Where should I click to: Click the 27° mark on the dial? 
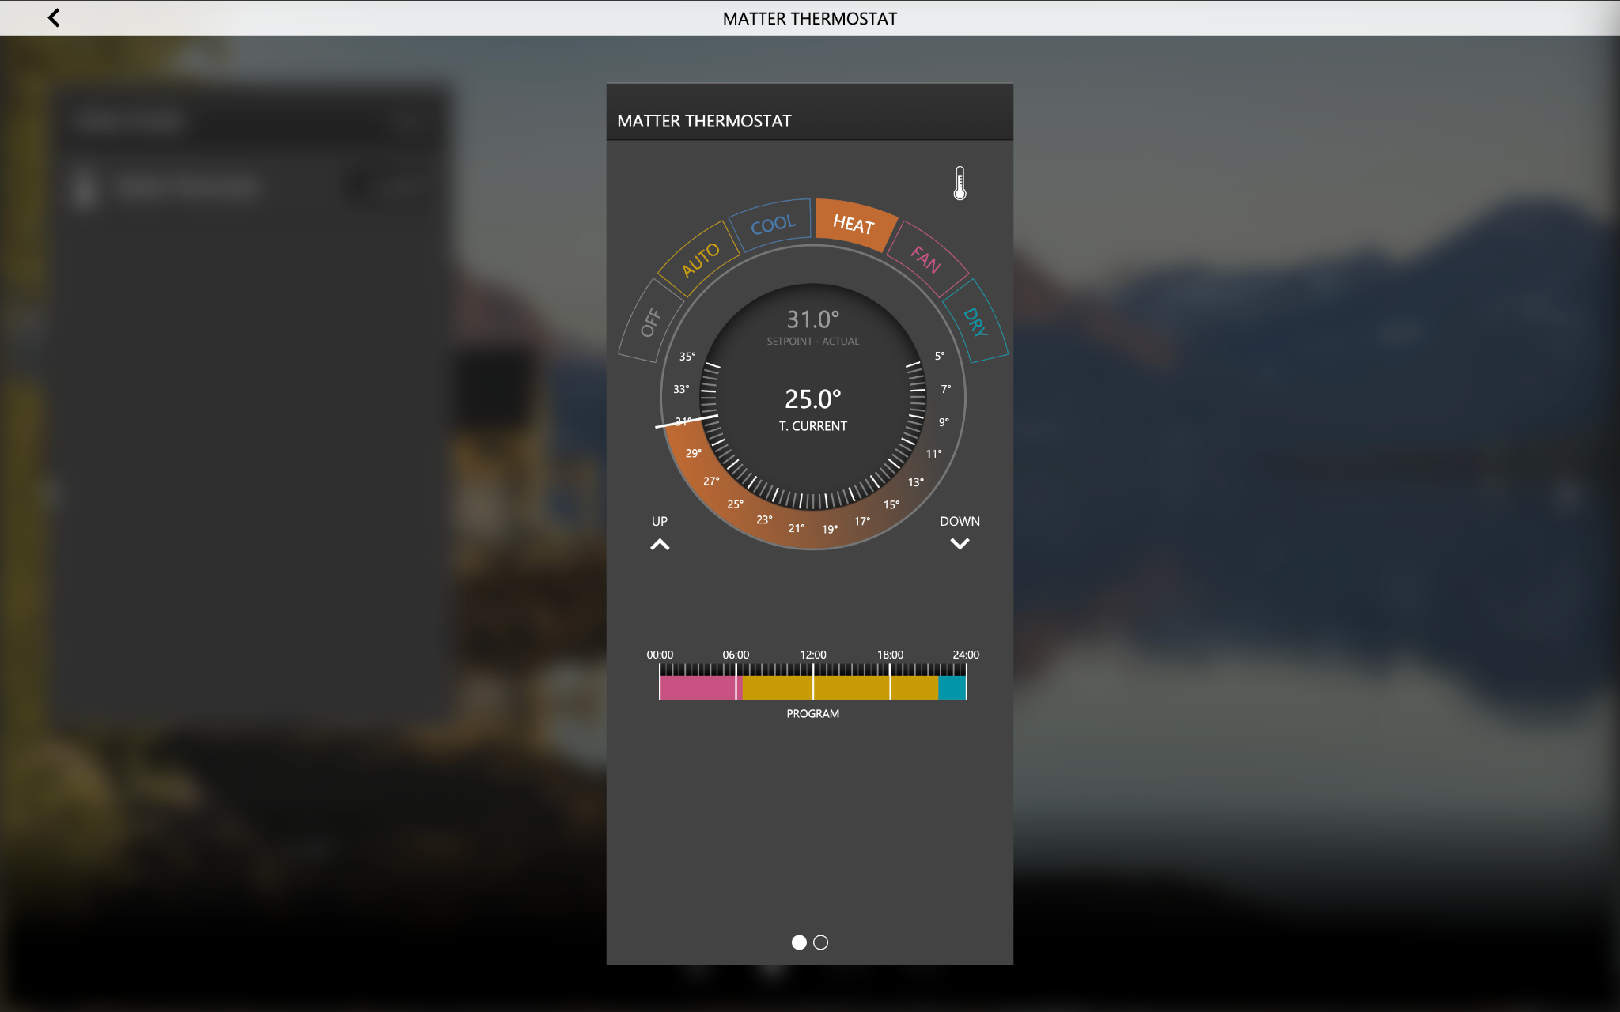711,481
